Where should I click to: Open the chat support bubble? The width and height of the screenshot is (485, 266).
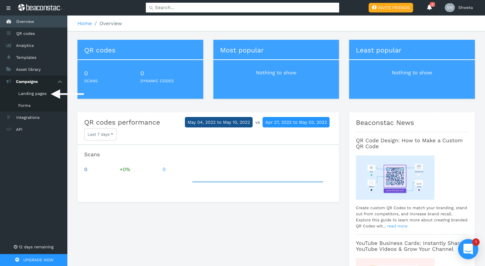click(468, 249)
